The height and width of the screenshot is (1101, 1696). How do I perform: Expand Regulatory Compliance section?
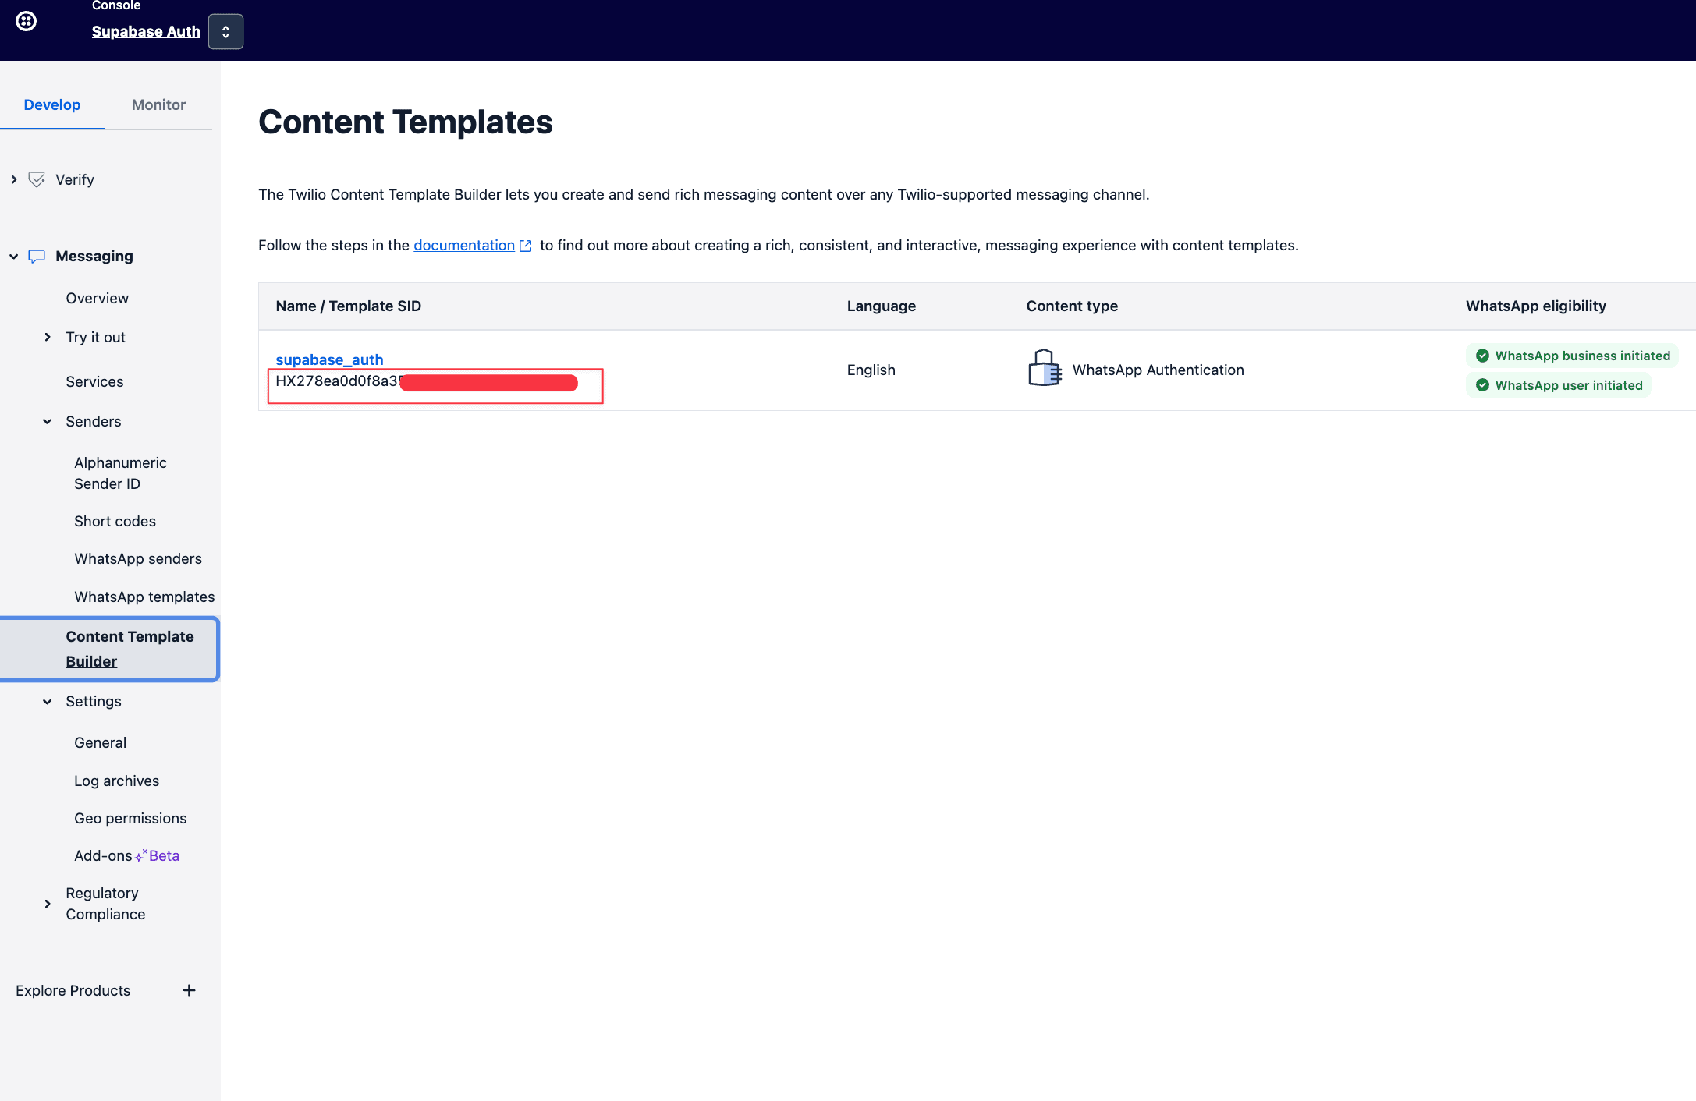tap(48, 904)
